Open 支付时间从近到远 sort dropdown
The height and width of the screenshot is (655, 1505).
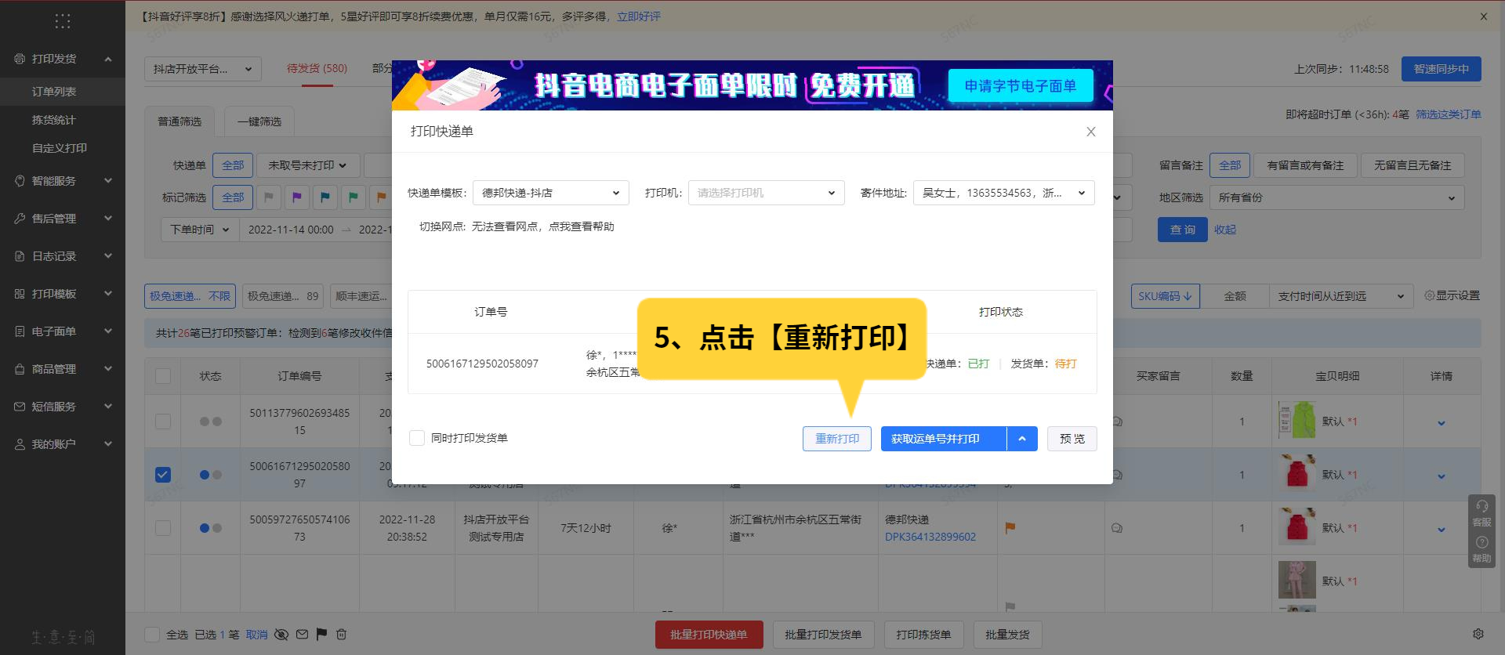pyautogui.click(x=1340, y=295)
